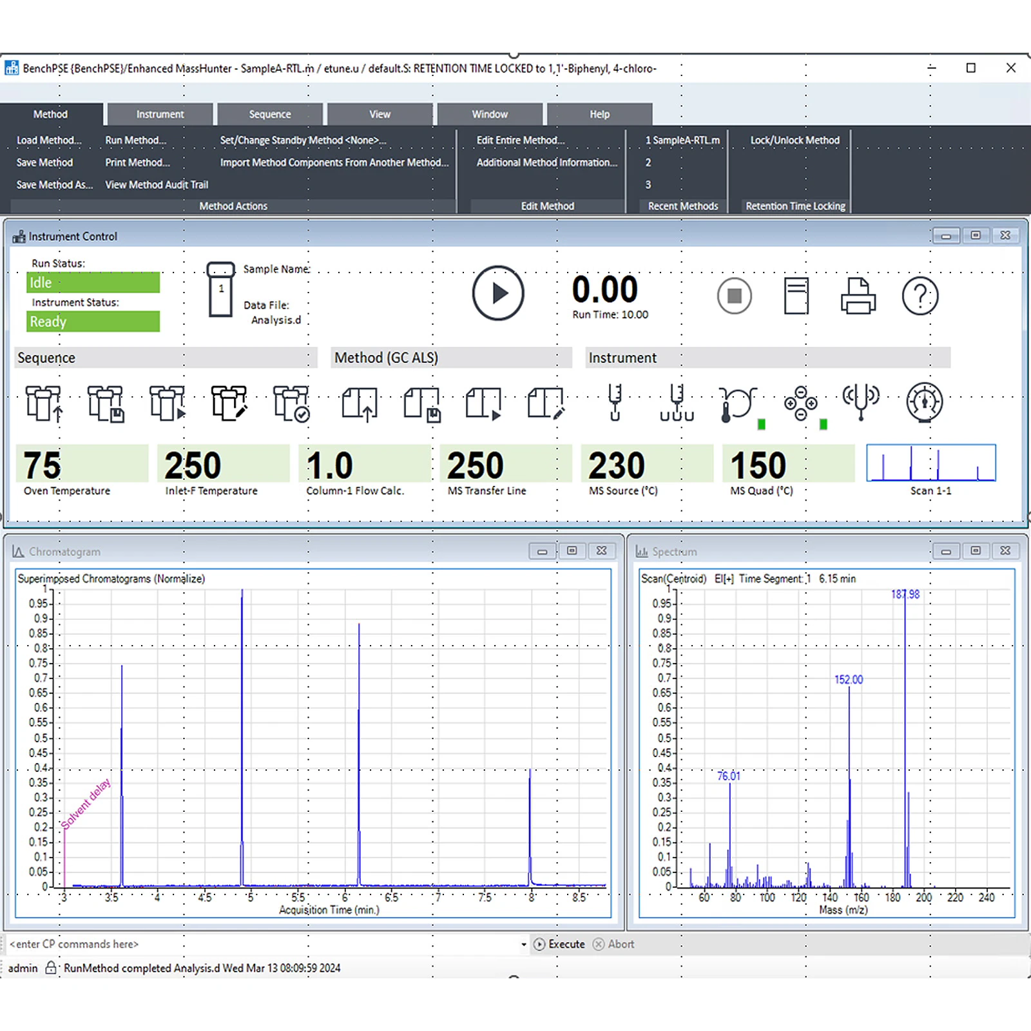Click the run sequence icon
This screenshot has height=1031, width=1031.
[168, 403]
